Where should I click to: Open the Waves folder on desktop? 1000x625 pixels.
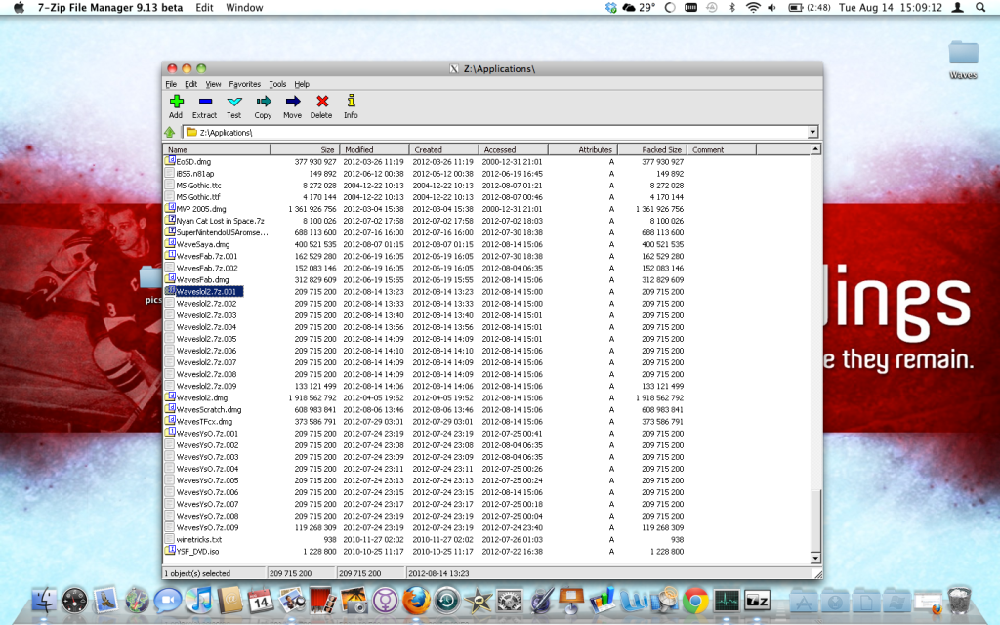point(963,59)
